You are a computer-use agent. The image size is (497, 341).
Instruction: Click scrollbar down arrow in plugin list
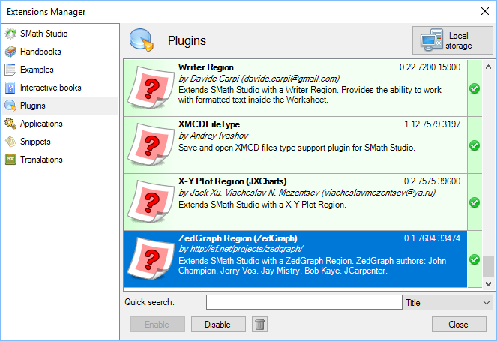point(489,284)
